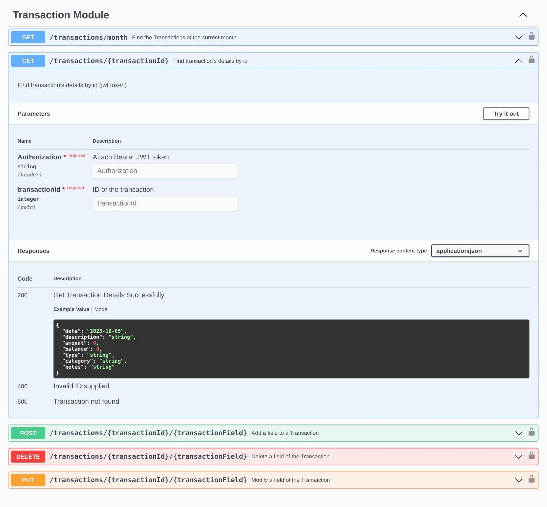Image resolution: width=547 pixels, height=507 pixels.
Task: Switch to the Model tab in responses
Action: (x=101, y=309)
